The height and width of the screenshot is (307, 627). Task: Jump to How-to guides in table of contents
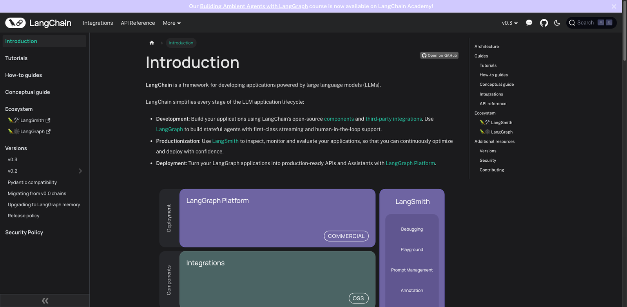pos(494,75)
